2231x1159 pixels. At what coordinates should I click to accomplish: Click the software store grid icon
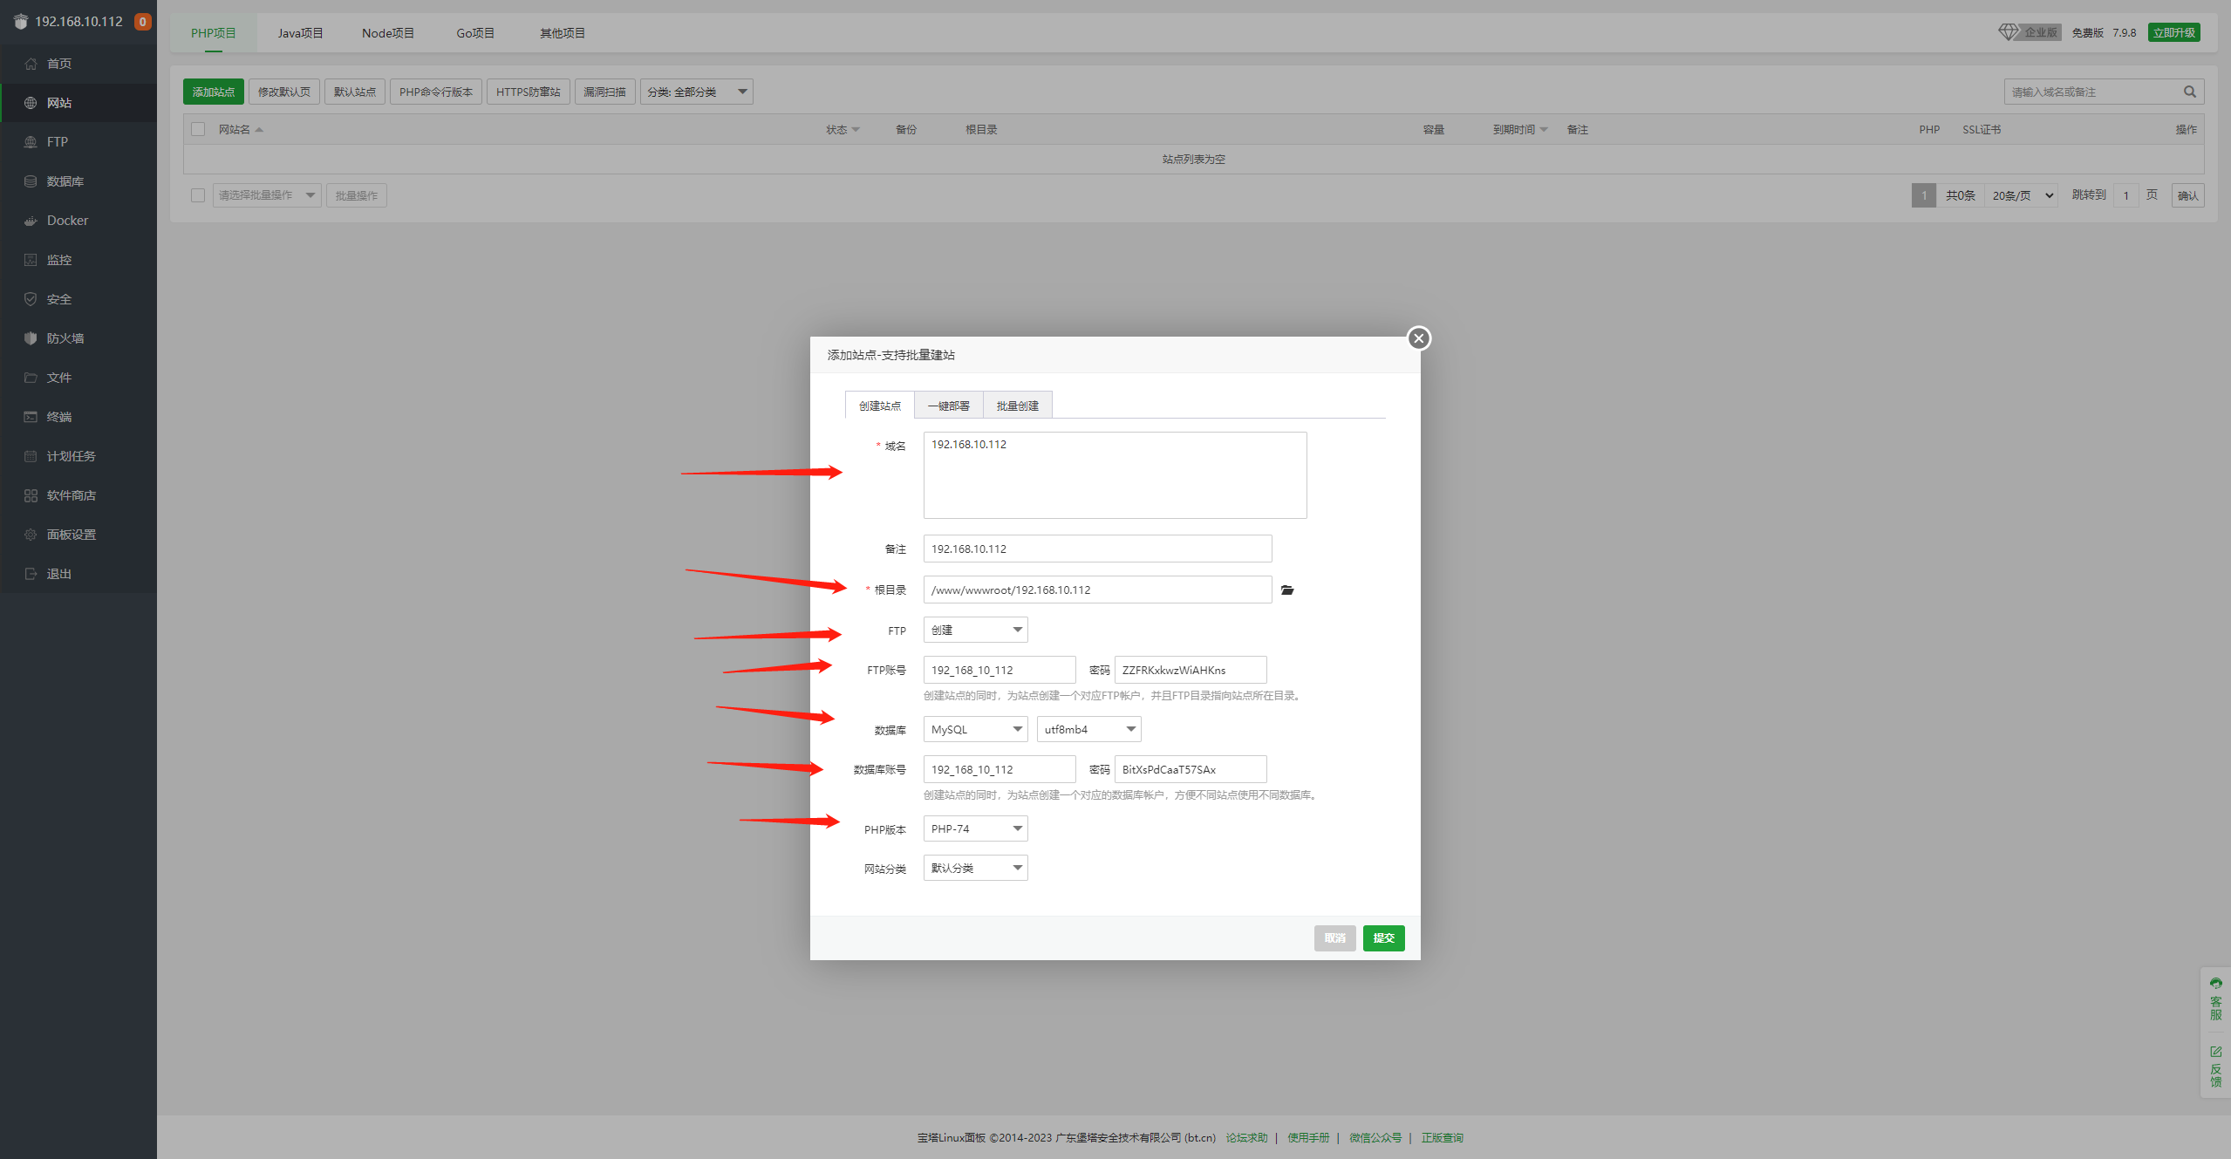point(31,495)
